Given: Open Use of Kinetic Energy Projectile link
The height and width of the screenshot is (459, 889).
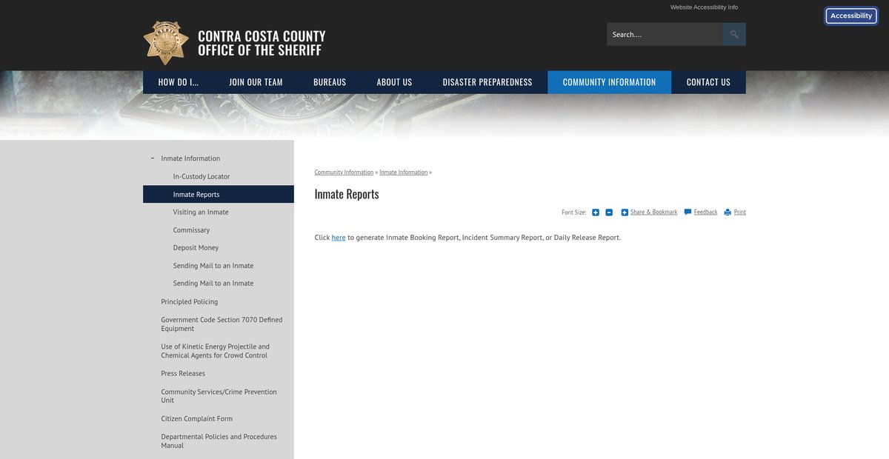Looking at the screenshot, I should click(x=216, y=351).
